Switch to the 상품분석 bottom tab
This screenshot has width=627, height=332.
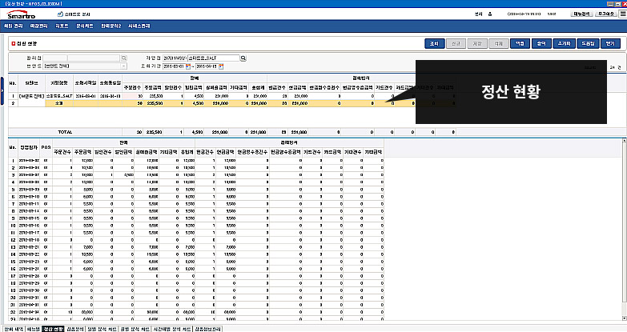[75, 329]
